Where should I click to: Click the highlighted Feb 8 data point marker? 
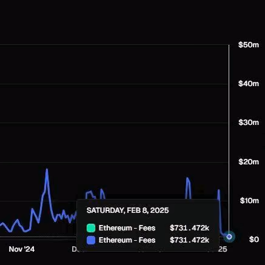click(x=229, y=236)
